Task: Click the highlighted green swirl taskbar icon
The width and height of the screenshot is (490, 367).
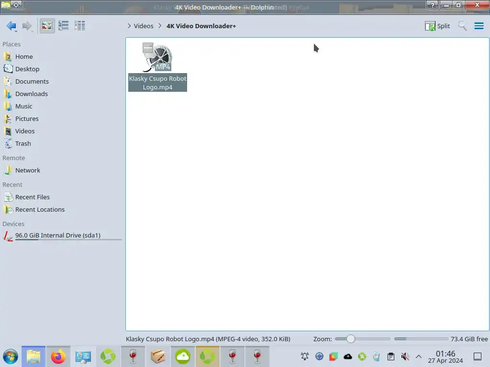Action: (208, 356)
